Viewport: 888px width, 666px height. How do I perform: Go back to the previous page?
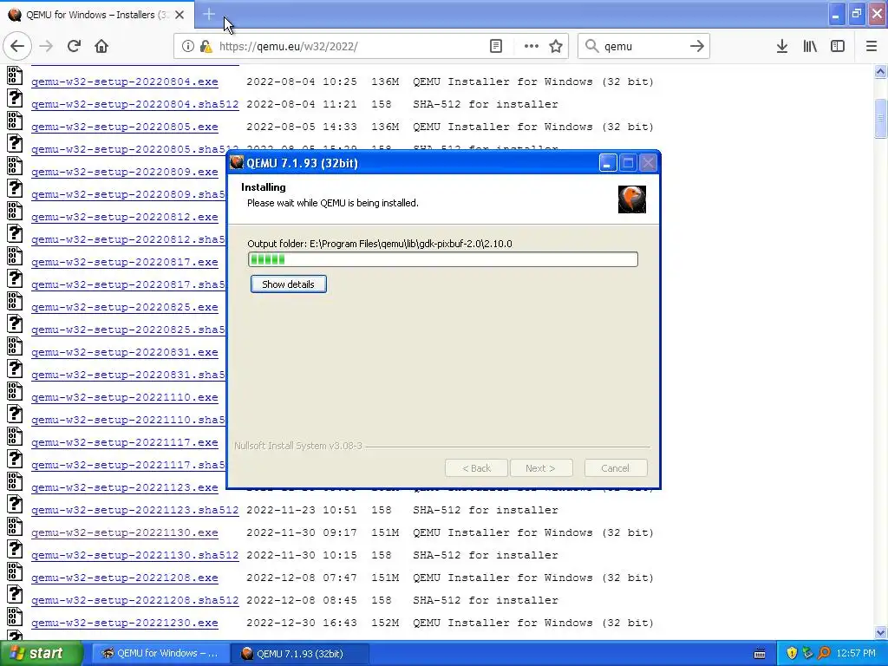pyautogui.click(x=17, y=47)
